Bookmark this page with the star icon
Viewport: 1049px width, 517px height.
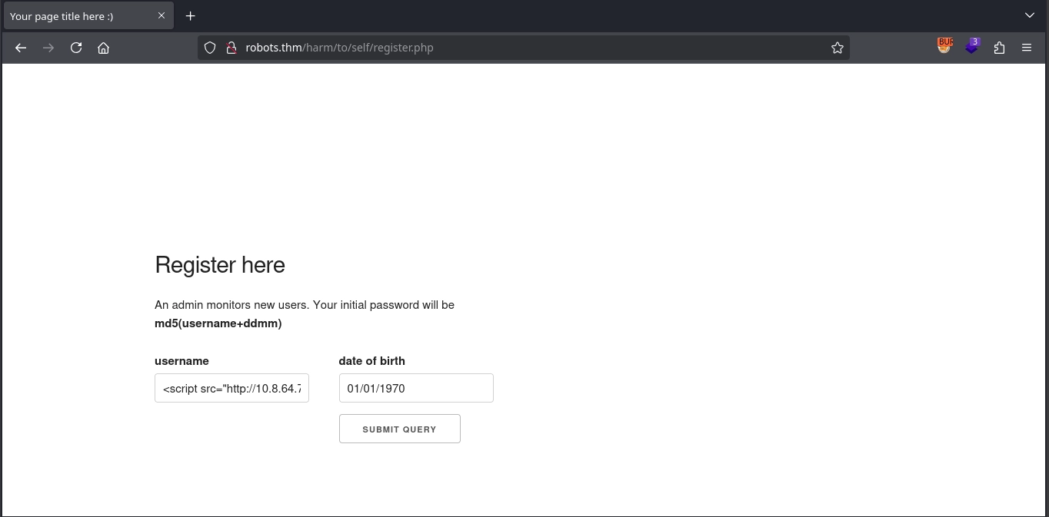(x=837, y=48)
